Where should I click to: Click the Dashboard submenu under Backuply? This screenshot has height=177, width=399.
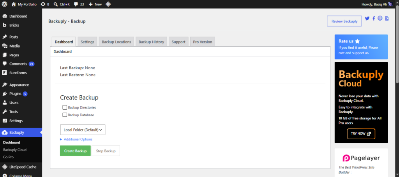[11, 142]
